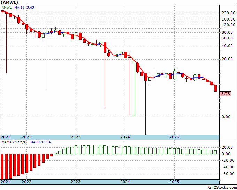Click the last red candlestick near 3.78
Viewport: 237px width, 190px height.
click(x=215, y=88)
